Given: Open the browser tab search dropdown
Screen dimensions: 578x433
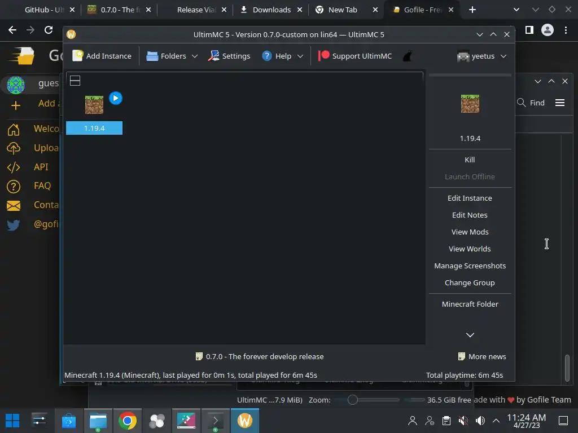Looking at the screenshot, I should coord(516,10).
